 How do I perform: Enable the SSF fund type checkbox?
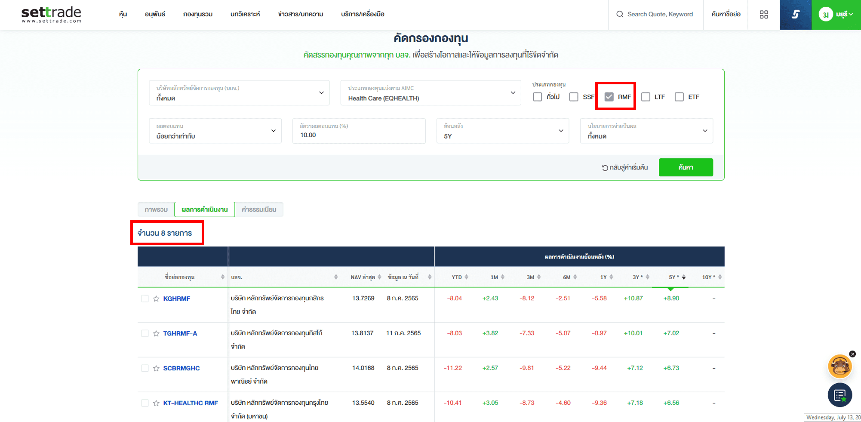click(574, 97)
